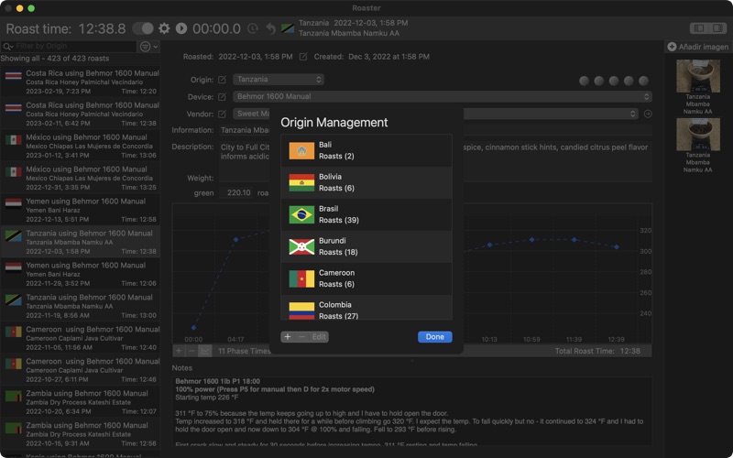Image resolution: width=733 pixels, height=458 pixels.
Task: Select Tanzania roast from 2022-11-19
Action: [x=80, y=306]
